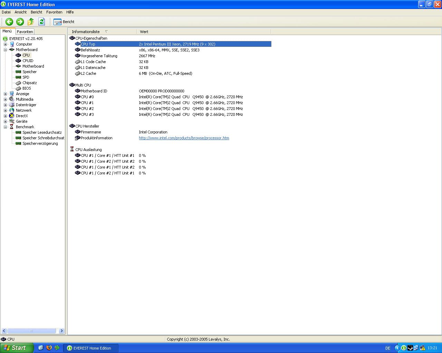
Task: Click the Up level toolbar icon
Action: [31, 22]
